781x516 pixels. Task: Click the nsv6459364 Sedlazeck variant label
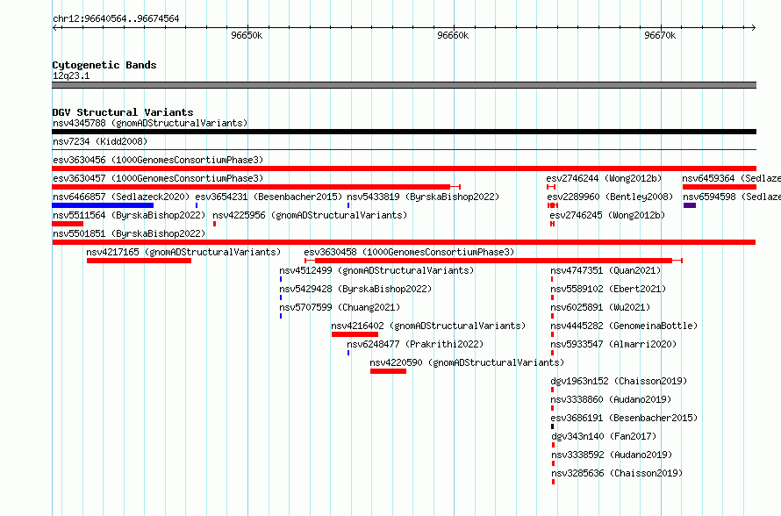click(x=731, y=178)
